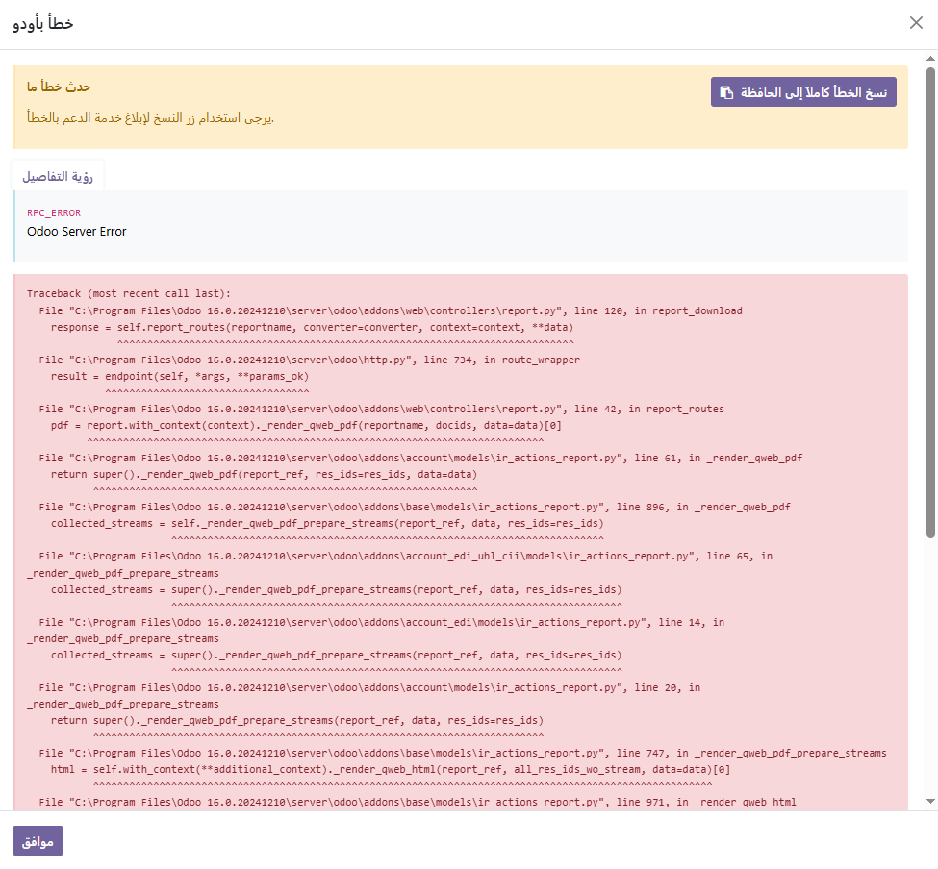Viewport: 938px width, 869px height.
Task: Click the traceback line ending 'line 896, in _render_qweb_pdf'
Action: tap(415, 507)
